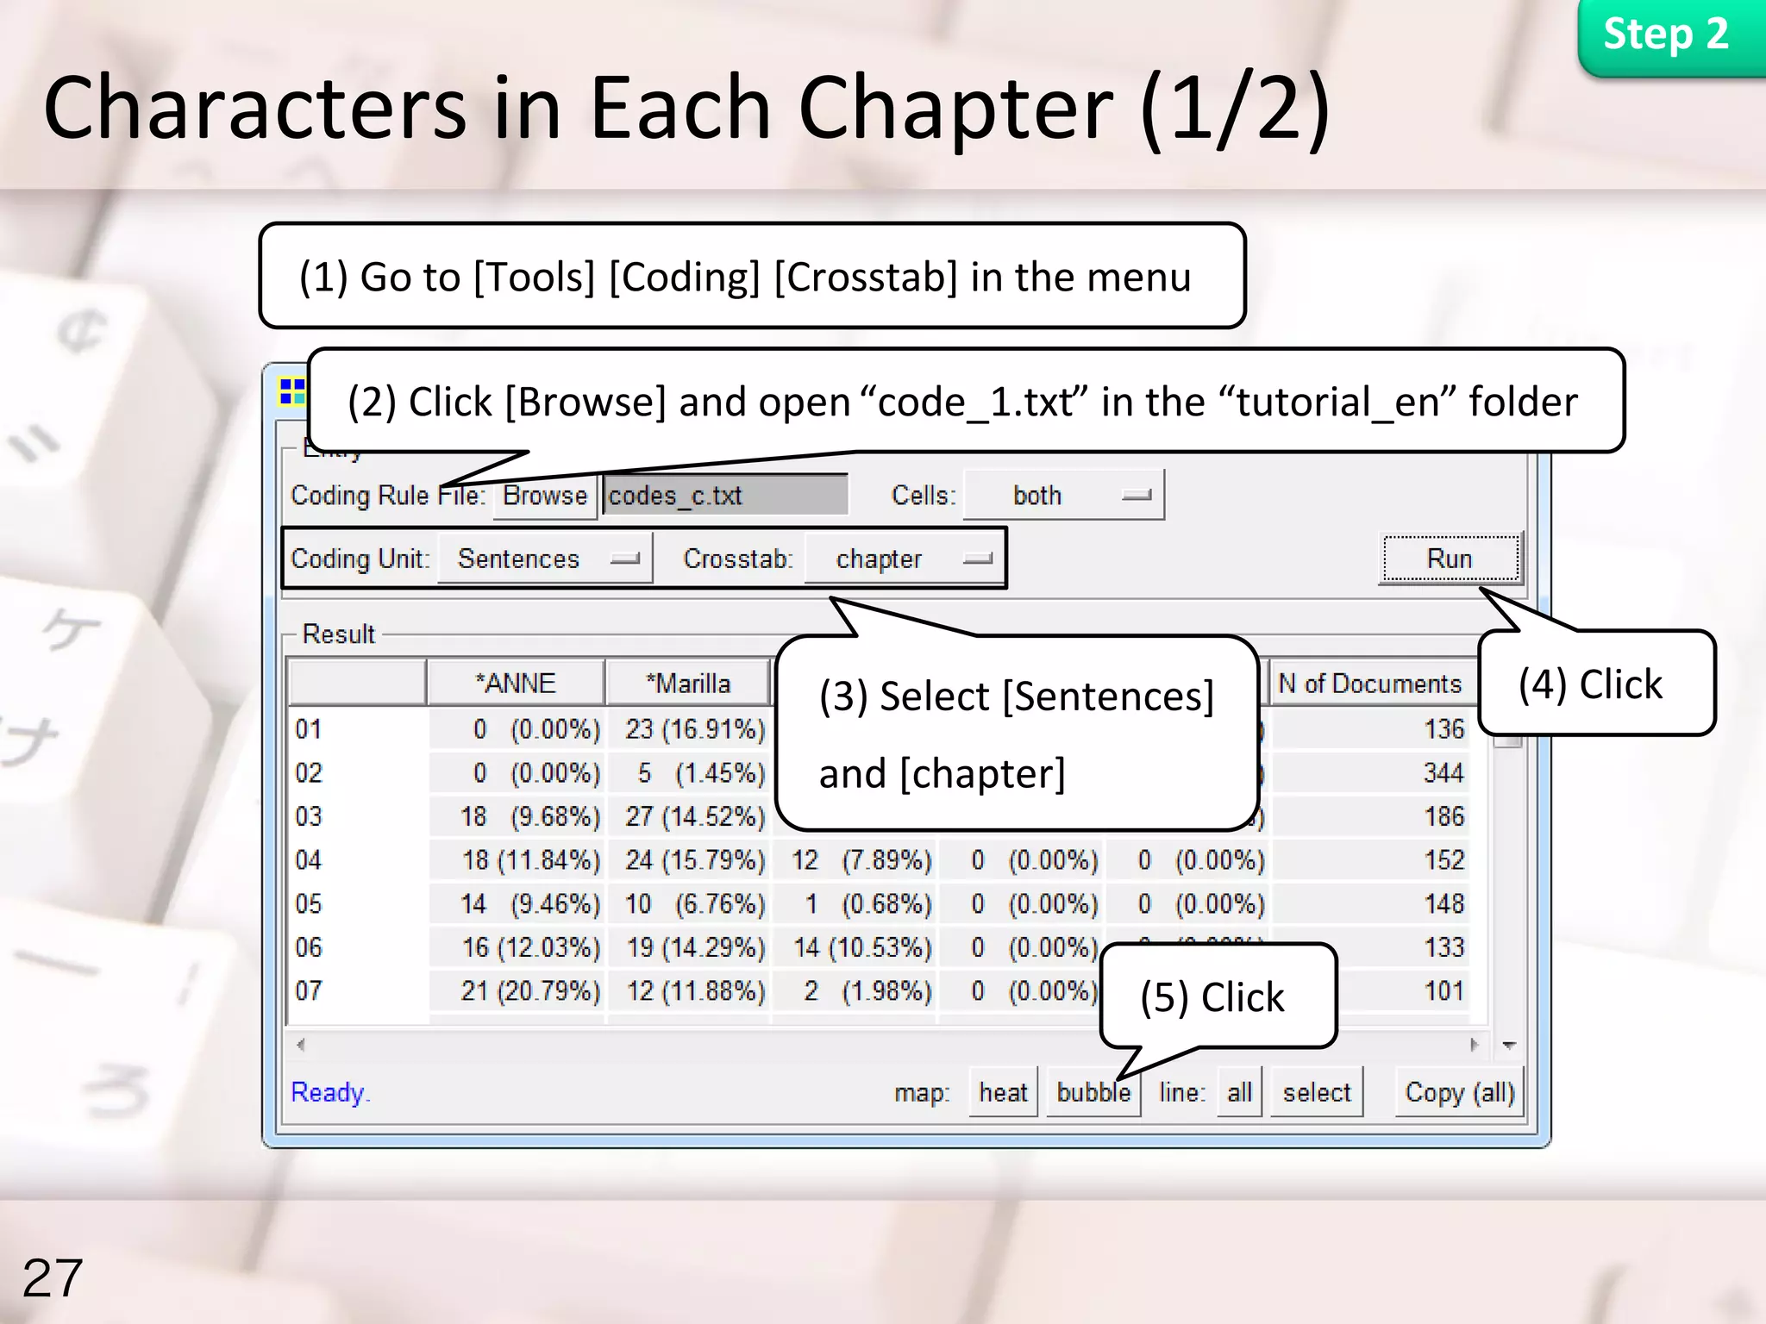Select chapter row label 06
This screenshot has width=1766, height=1324.
point(309,947)
